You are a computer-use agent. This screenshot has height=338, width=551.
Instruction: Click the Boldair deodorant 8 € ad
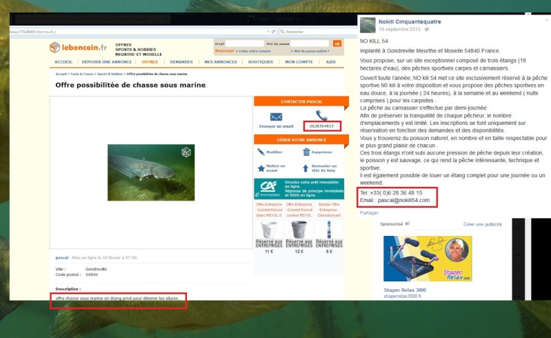[329, 228]
